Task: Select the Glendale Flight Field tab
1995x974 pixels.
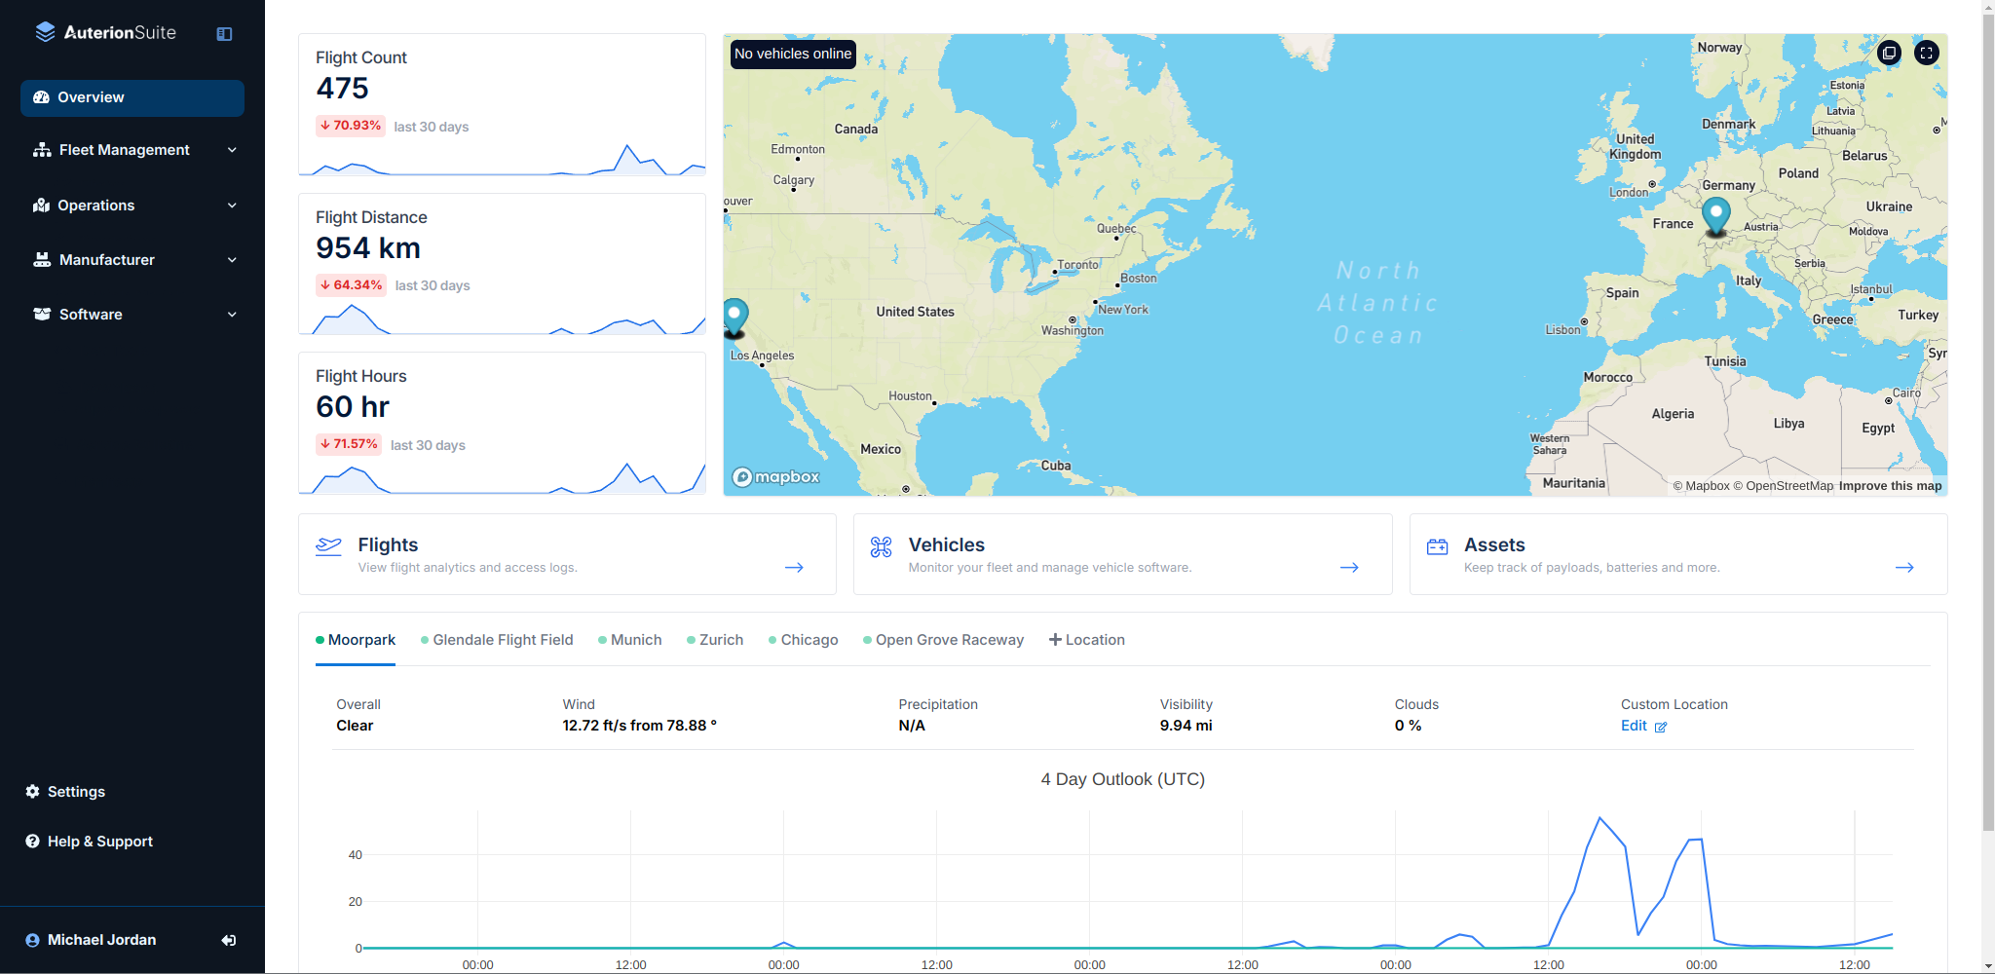Action: (502, 640)
